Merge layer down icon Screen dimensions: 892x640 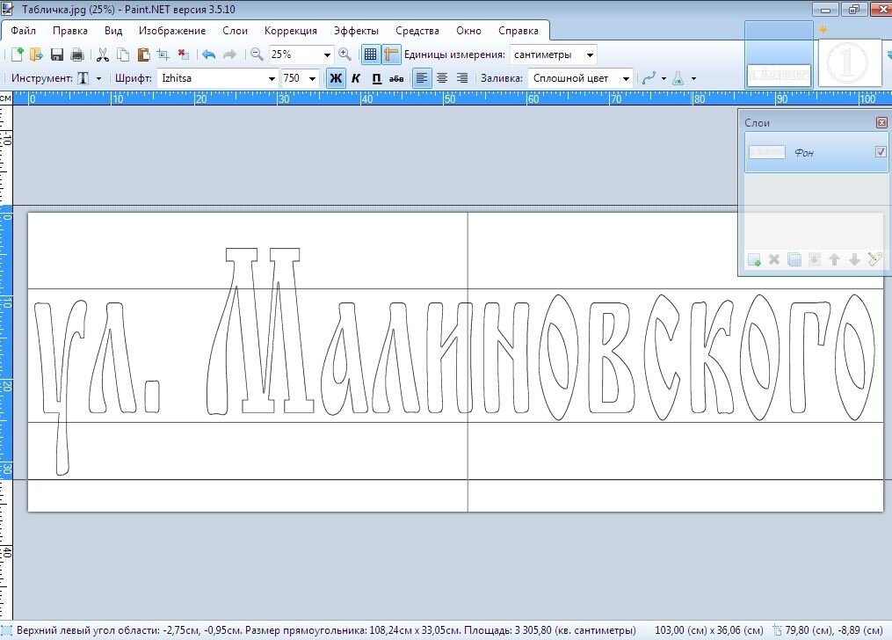click(815, 259)
